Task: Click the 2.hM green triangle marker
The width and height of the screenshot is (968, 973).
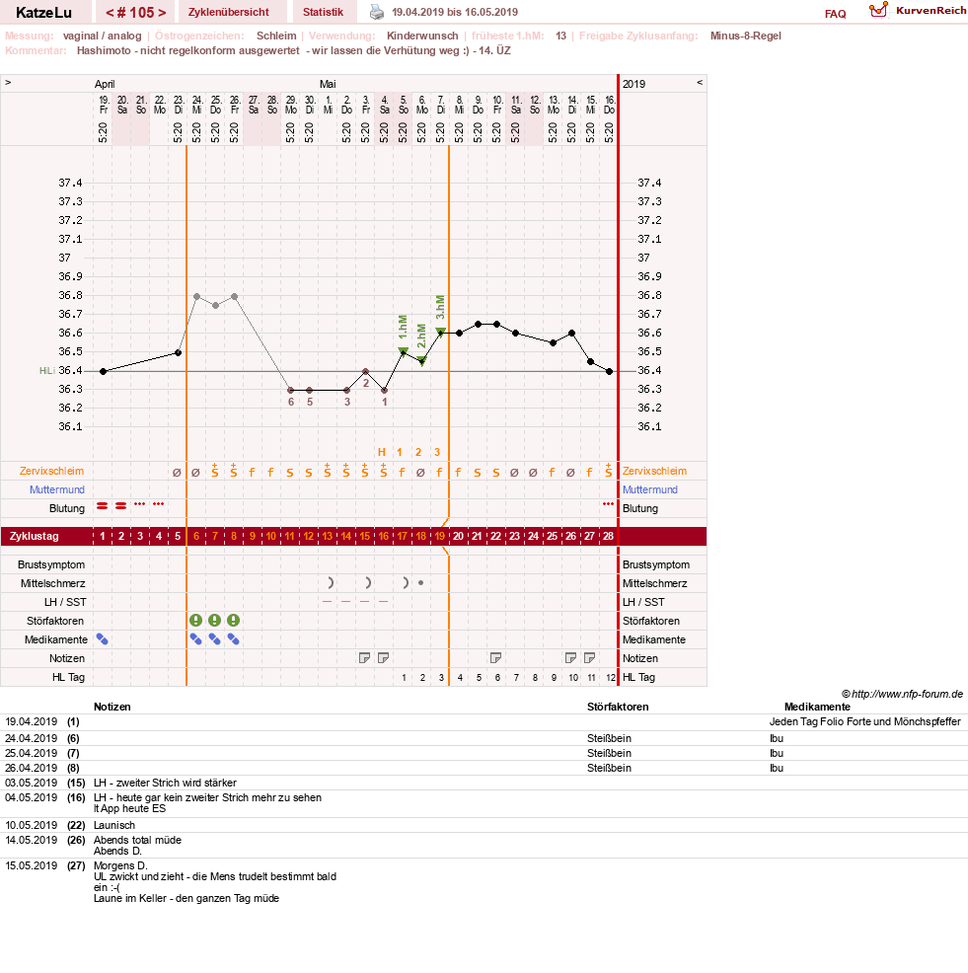Action: (422, 360)
